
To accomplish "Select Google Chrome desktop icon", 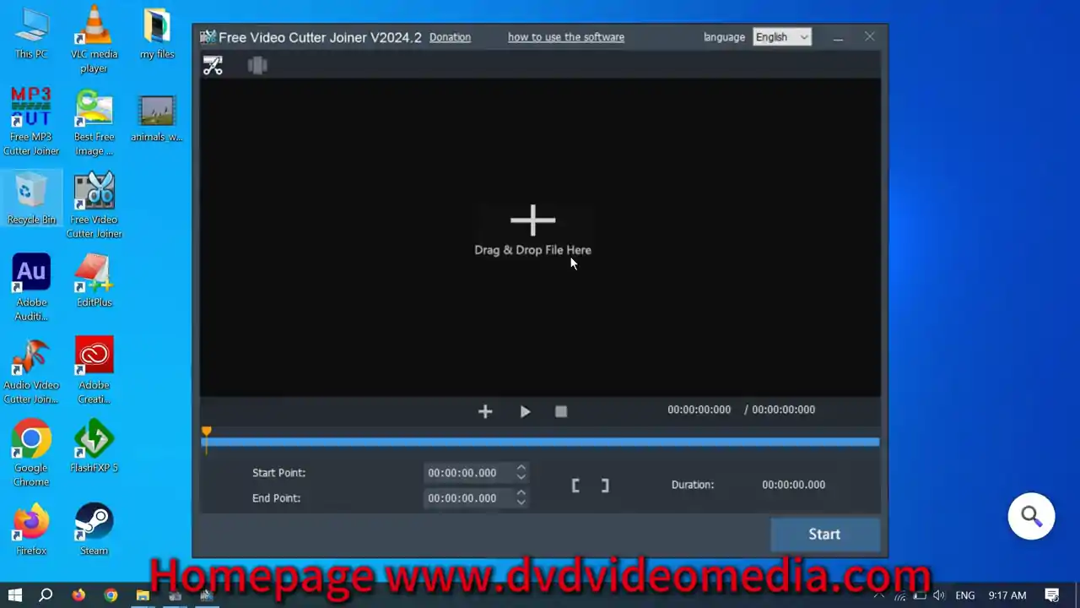I will point(31,453).
